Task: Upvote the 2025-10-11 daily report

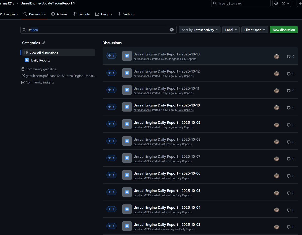Action: tap(111, 90)
